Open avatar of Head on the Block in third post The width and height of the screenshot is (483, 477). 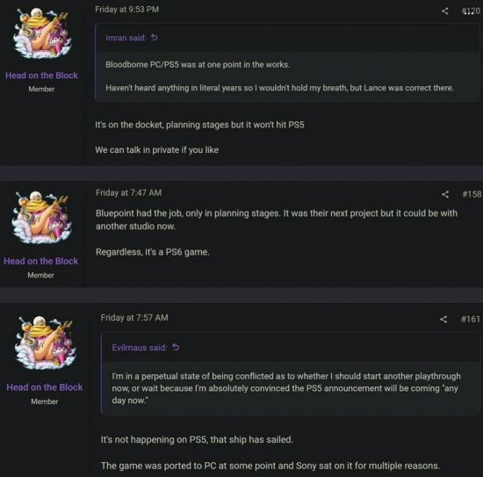click(46, 343)
